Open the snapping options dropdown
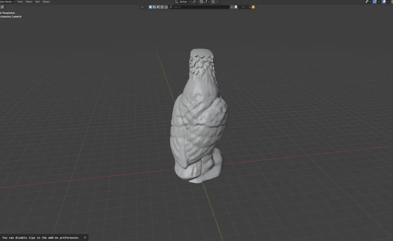This screenshot has height=241, width=393. click(x=206, y=2)
